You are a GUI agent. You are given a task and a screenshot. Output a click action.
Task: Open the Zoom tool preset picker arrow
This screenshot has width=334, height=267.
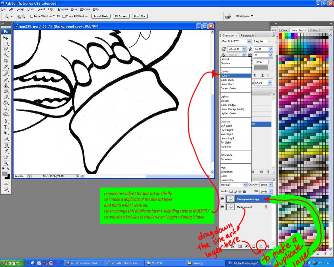tap(12, 16)
